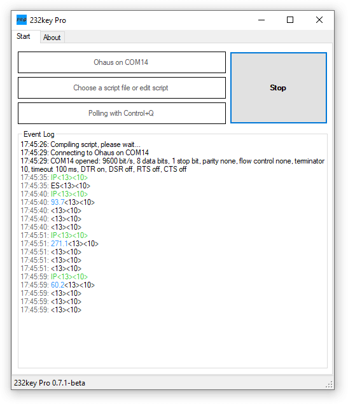Click the resize grip in status bar corner
348x404 pixels.
coord(329,385)
